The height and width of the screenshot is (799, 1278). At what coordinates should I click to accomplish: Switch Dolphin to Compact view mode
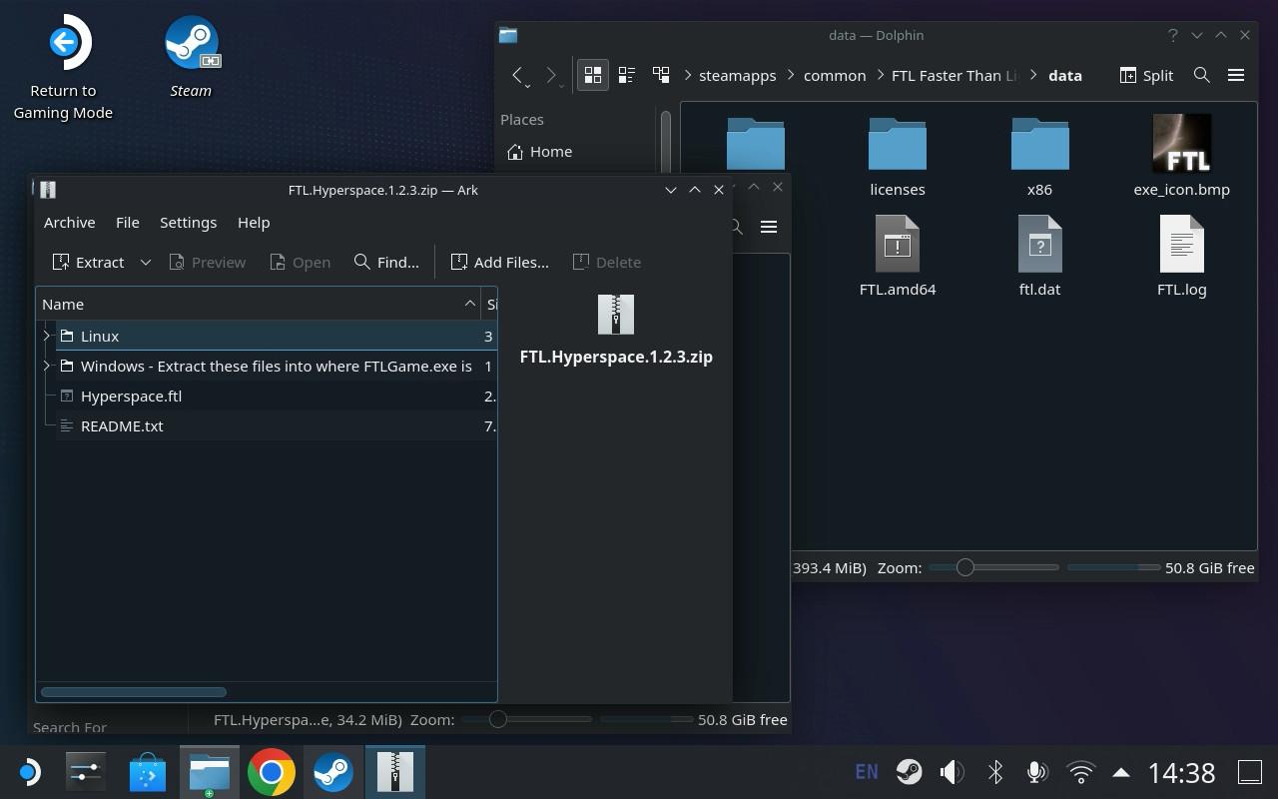tap(627, 75)
